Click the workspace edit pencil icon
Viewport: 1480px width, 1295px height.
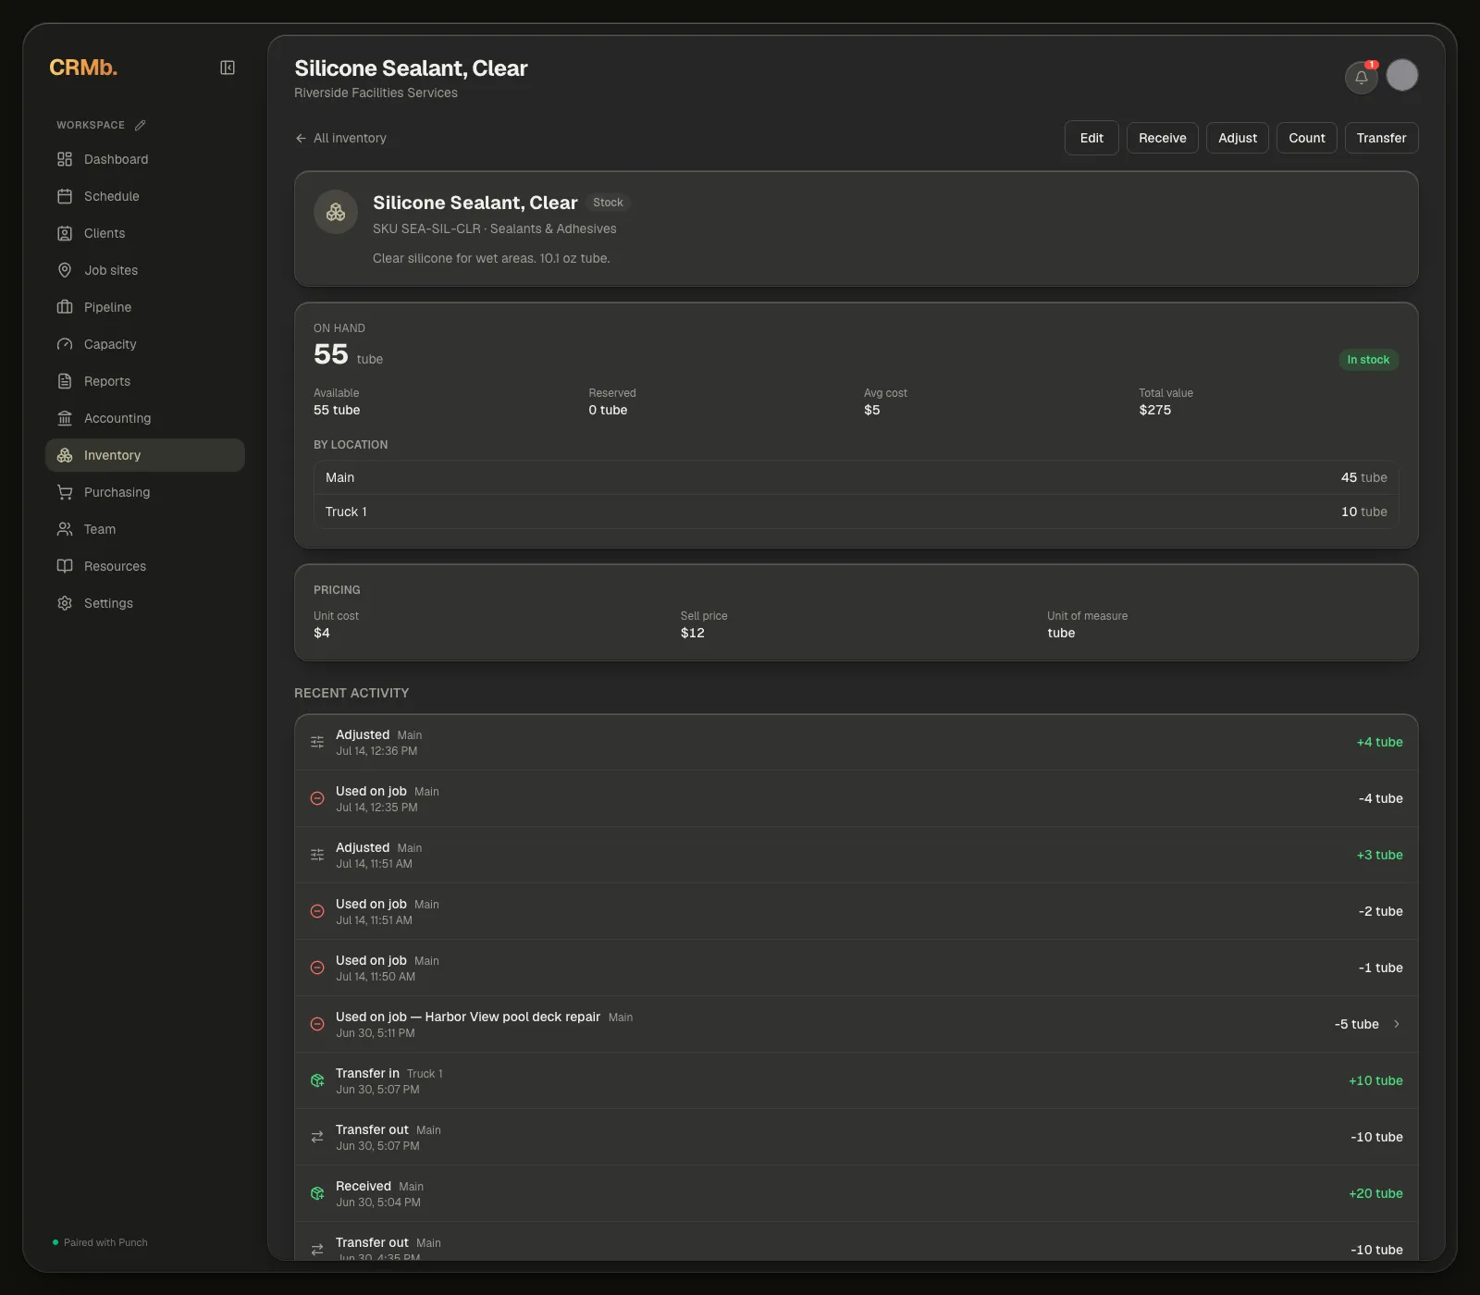(x=141, y=125)
